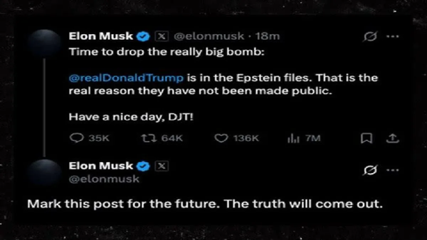Open three-dot more menu on first post
The height and width of the screenshot is (240, 427).
tap(392, 36)
